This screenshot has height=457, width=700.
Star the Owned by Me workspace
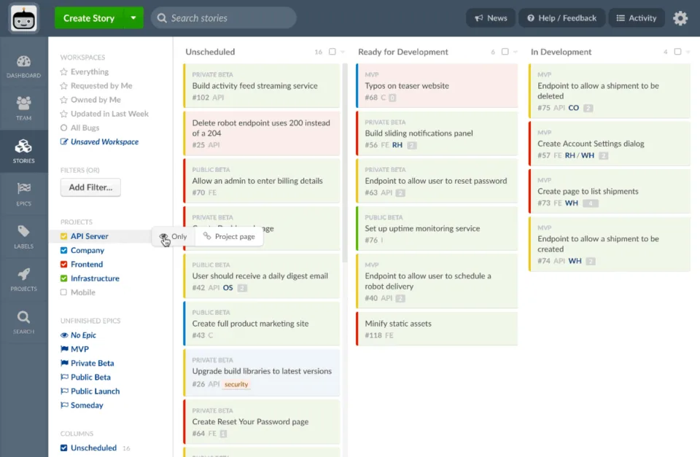(64, 100)
